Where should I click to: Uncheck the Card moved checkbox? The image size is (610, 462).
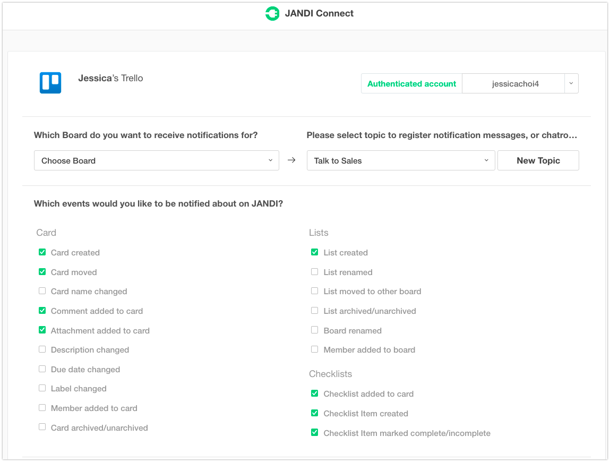pos(42,272)
